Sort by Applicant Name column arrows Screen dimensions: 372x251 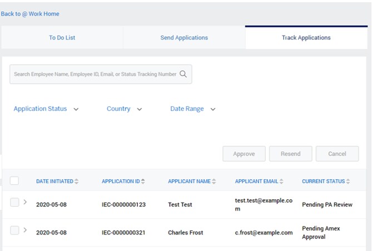pyautogui.click(x=214, y=181)
